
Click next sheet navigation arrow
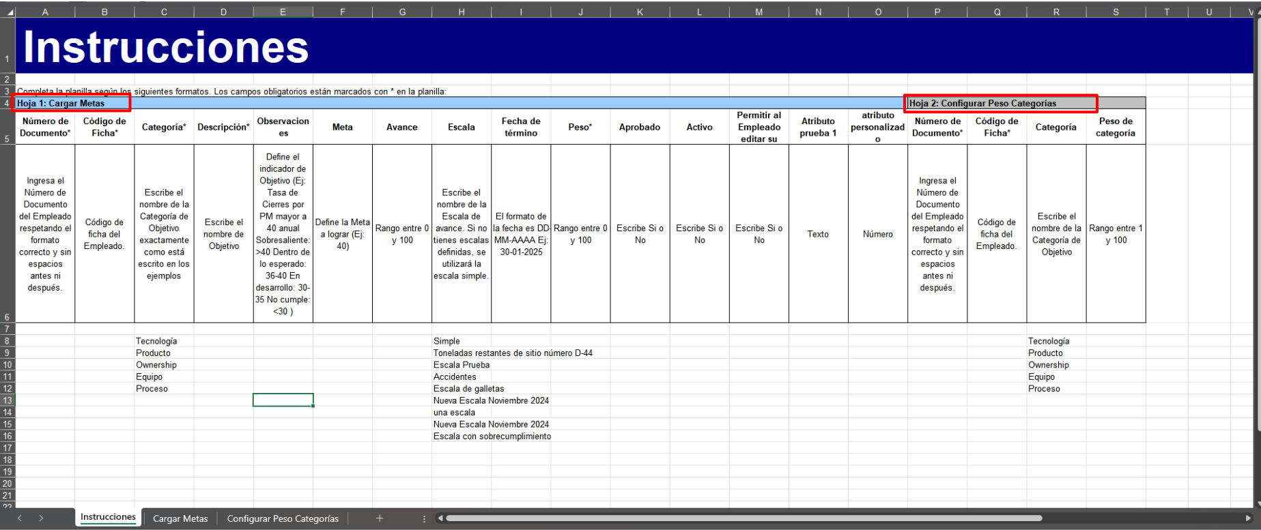41,518
